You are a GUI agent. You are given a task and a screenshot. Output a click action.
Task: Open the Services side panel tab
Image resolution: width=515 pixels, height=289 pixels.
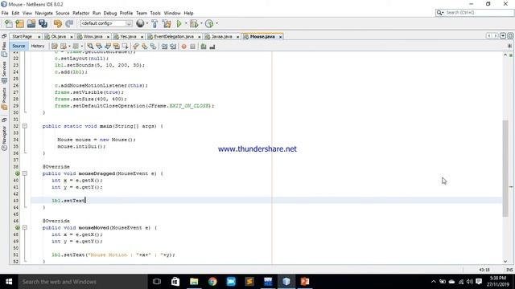(x=4, y=72)
